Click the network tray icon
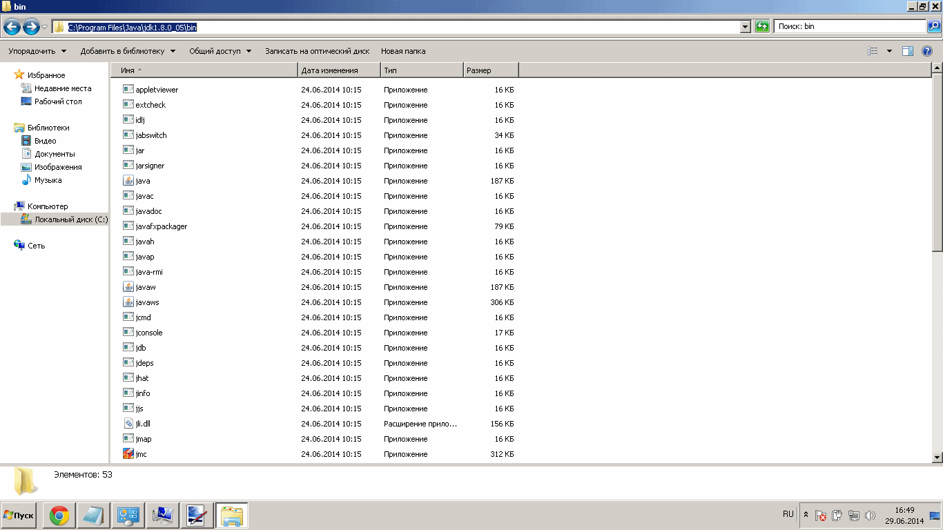Screen dimensions: 943x530 pyautogui.click(x=854, y=516)
